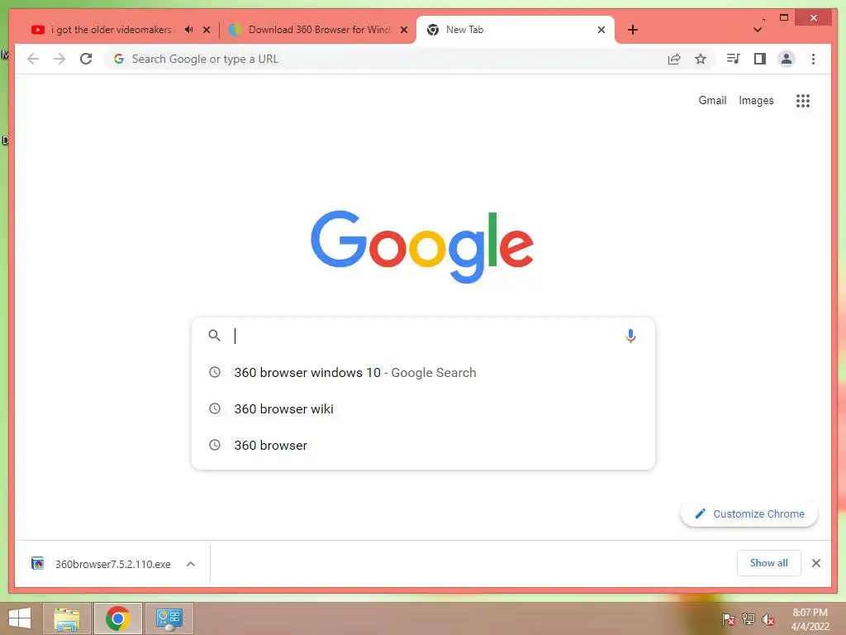This screenshot has width=846, height=635.
Task: Start voice search with the microphone
Action: pyautogui.click(x=630, y=336)
